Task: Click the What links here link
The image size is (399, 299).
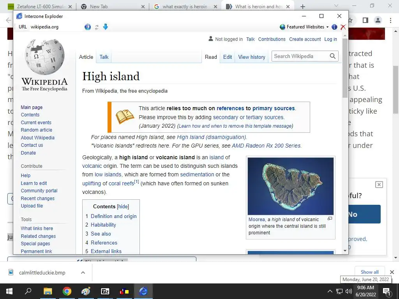Action: (37, 228)
